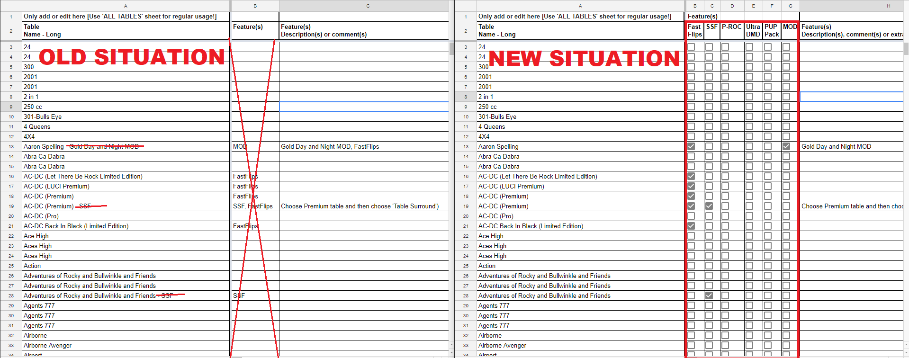Select the highlighted empty cell in old column C
The width and height of the screenshot is (909, 358).
[364, 107]
